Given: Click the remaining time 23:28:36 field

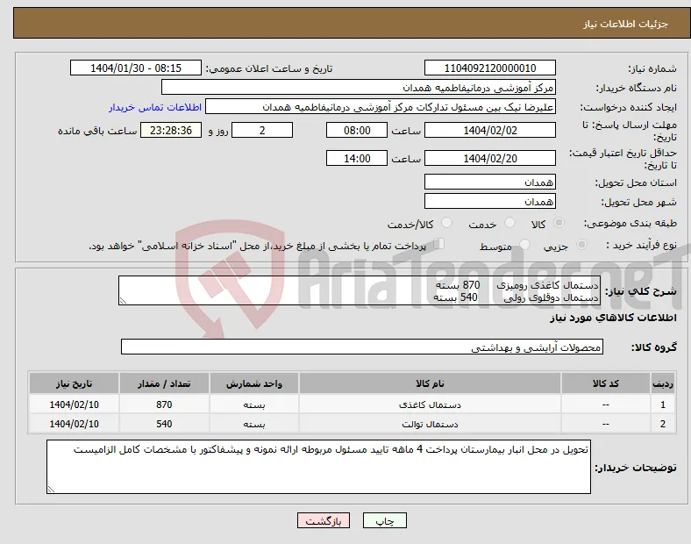Looking at the screenshot, I should 171,130.
